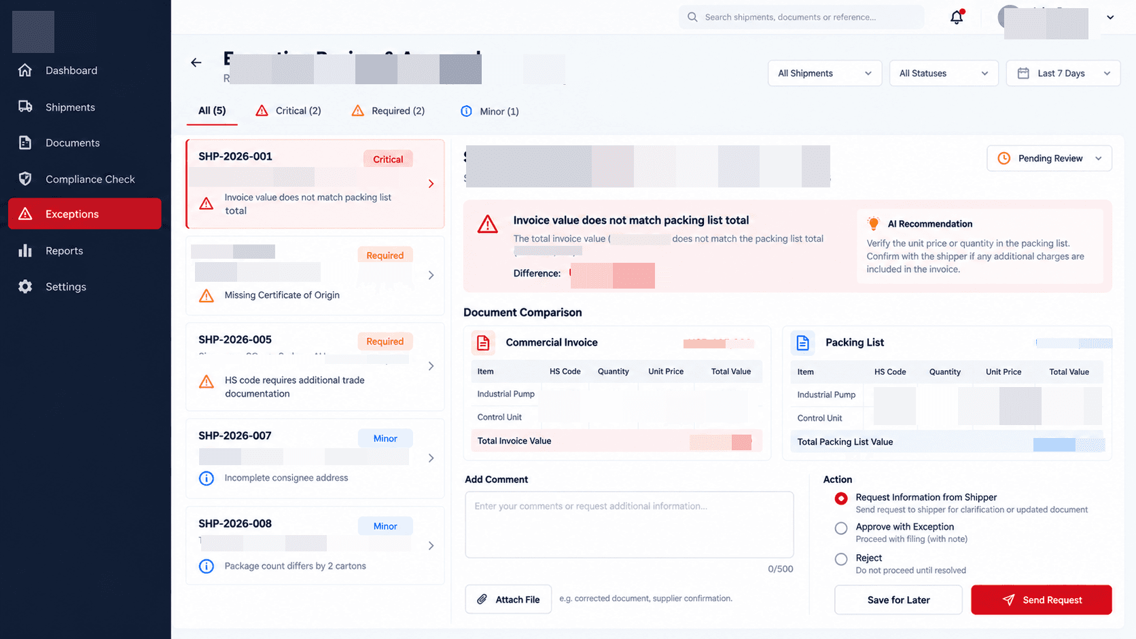The image size is (1136, 639).
Task: Click the Attach File button
Action: (508, 599)
